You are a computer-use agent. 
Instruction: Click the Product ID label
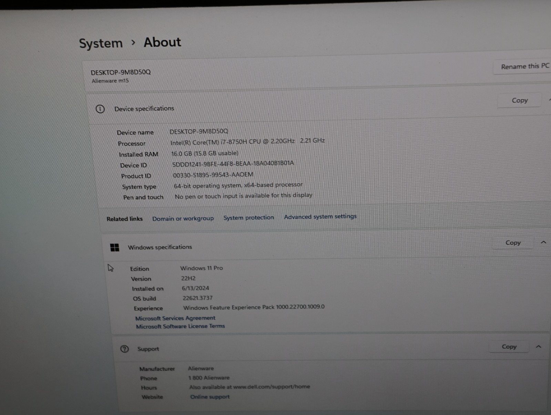pos(136,176)
